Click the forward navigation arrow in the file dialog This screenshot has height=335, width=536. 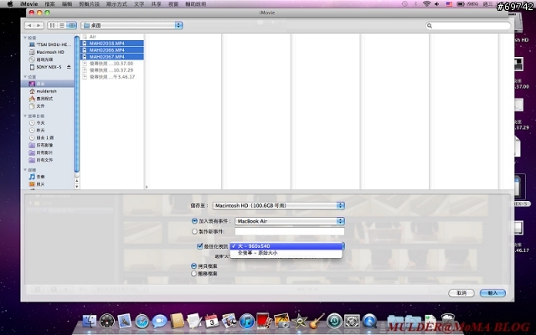pyautogui.click(x=39, y=25)
